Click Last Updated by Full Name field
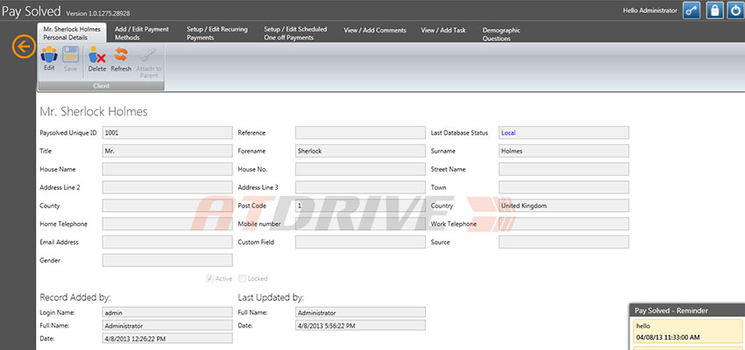 click(x=360, y=312)
